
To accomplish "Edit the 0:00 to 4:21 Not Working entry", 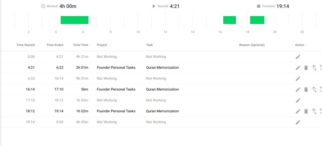I will click(x=298, y=57).
